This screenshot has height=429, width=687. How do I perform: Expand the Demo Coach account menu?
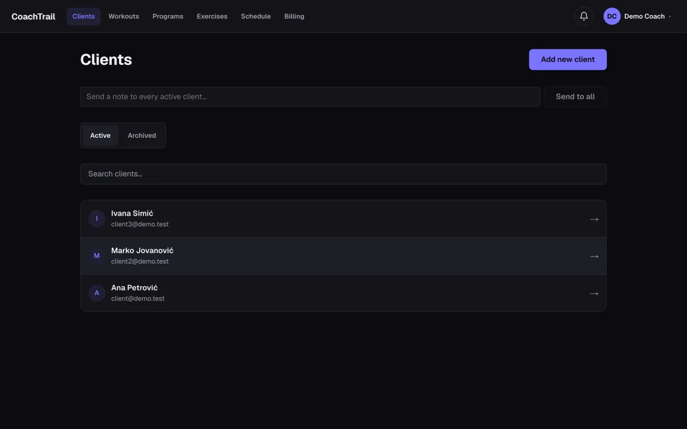(638, 16)
